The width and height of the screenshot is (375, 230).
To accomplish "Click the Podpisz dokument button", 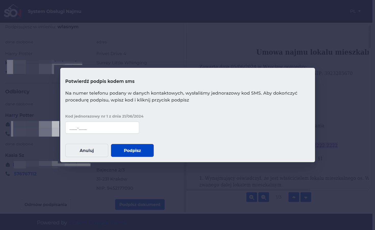I will coord(140,205).
